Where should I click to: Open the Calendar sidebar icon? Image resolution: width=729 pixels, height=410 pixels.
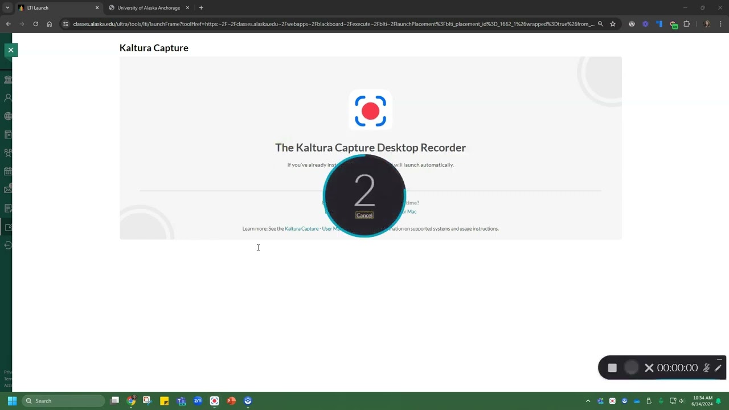pyautogui.click(x=8, y=171)
